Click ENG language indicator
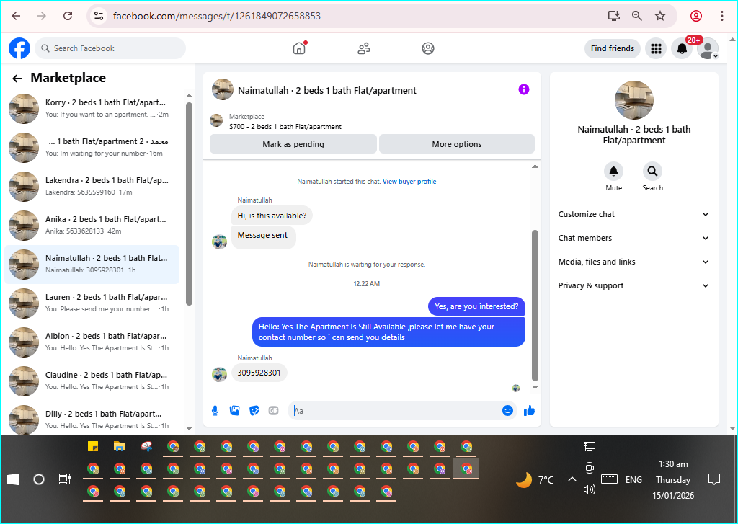 (x=633, y=480)
